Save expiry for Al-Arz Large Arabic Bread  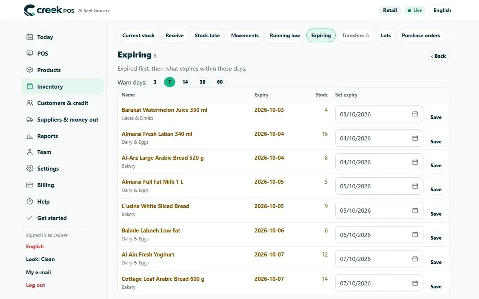[436, 165]
